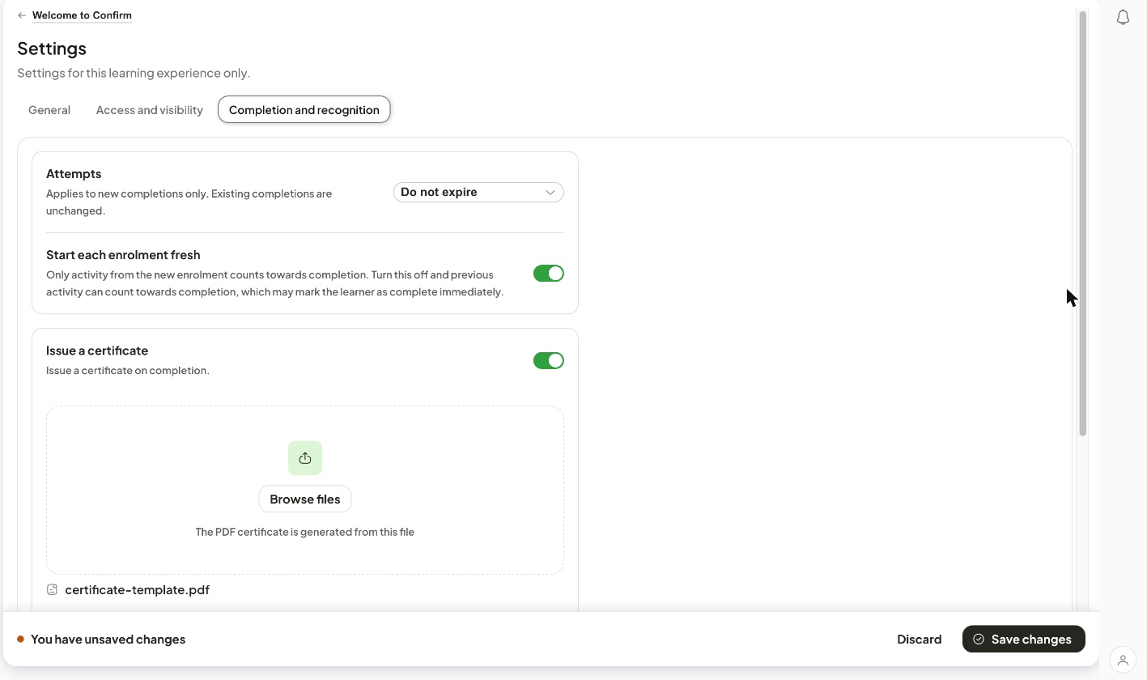Click the You have unsaved changes message
This screenshot has width=1147, height=680.
(x=108, y=640)
